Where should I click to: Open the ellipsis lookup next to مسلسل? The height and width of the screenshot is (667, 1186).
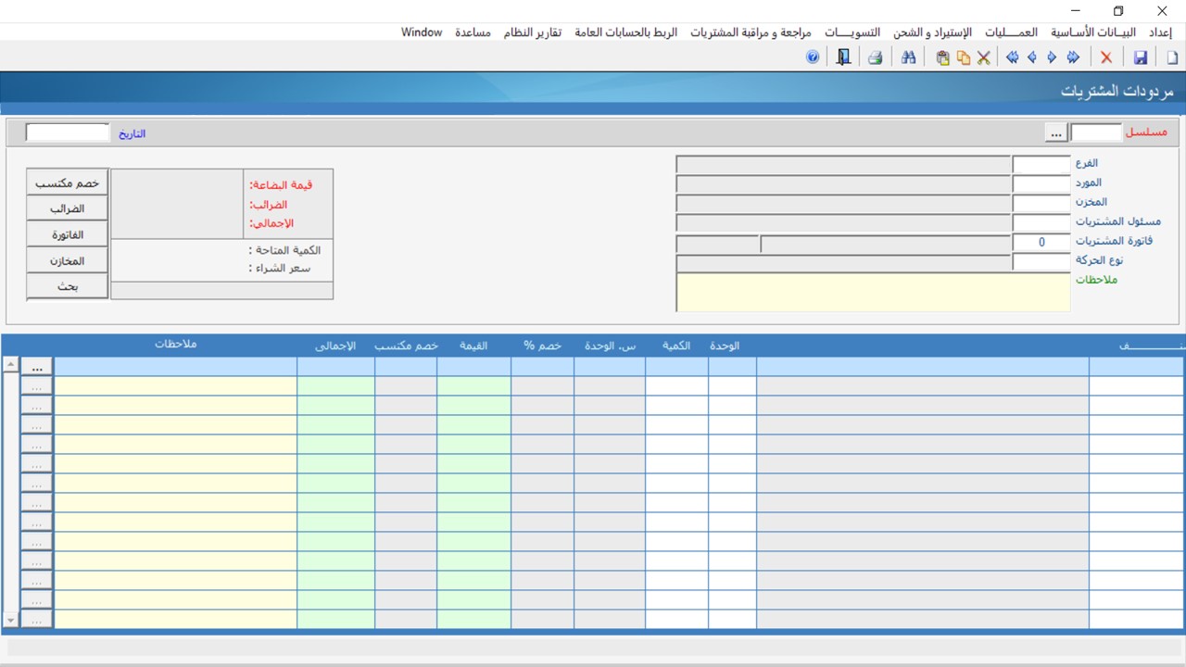pos(1056,133)
